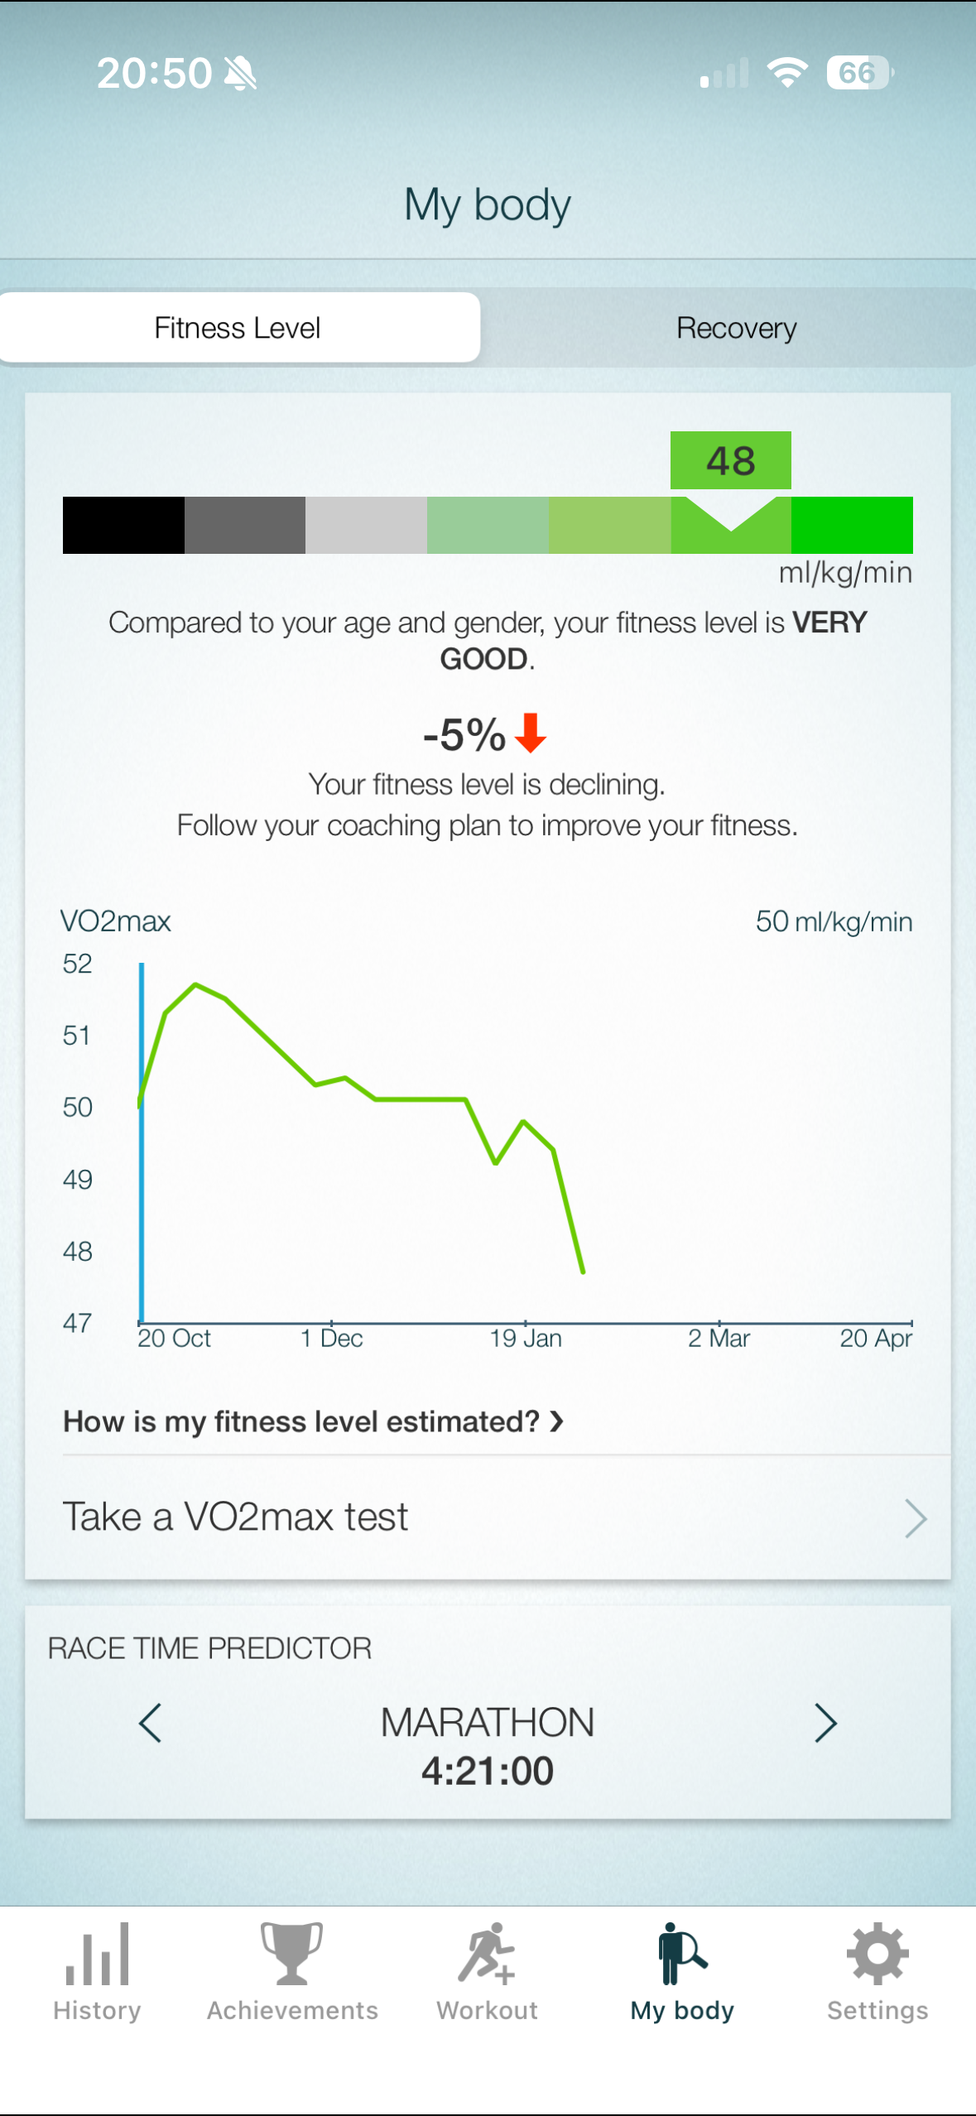
Task: Tap the battery level indicator
Action: click(x=858, y=73)
